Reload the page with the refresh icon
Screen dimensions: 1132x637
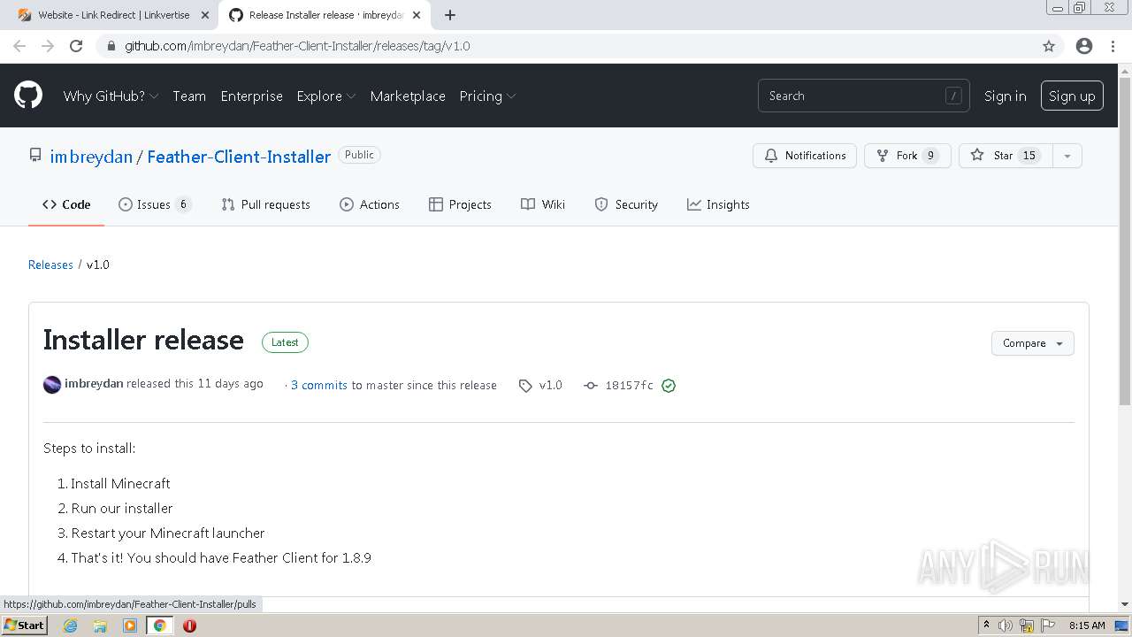pyautogui.click(x=76, y=46)
